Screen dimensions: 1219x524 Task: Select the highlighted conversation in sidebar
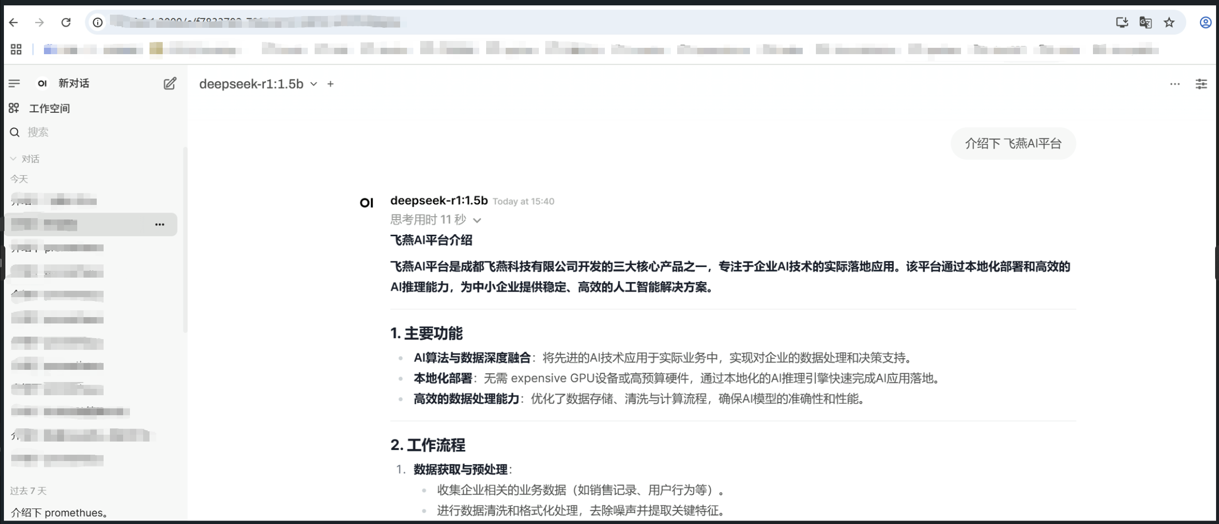coord(91,224)
